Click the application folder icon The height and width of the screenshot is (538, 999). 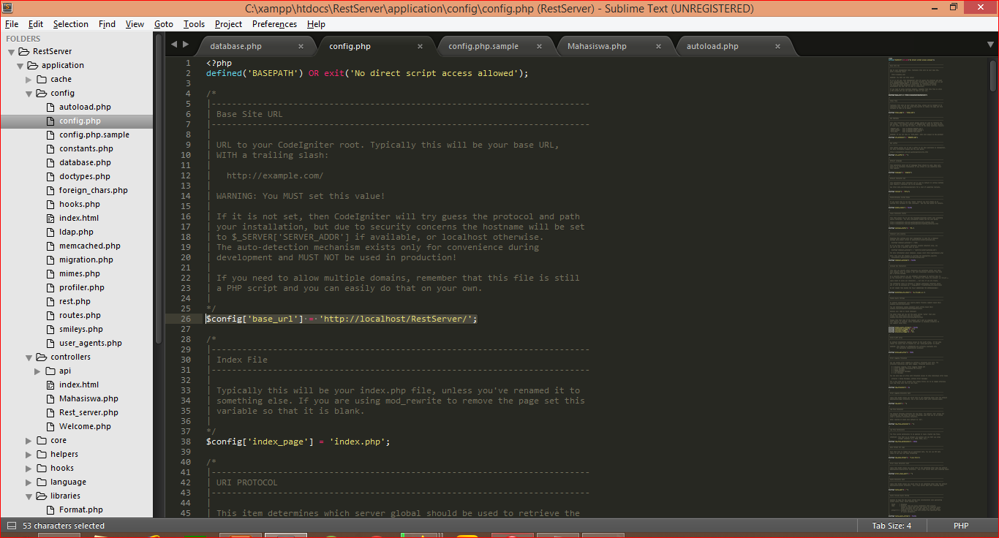(33, 66)
